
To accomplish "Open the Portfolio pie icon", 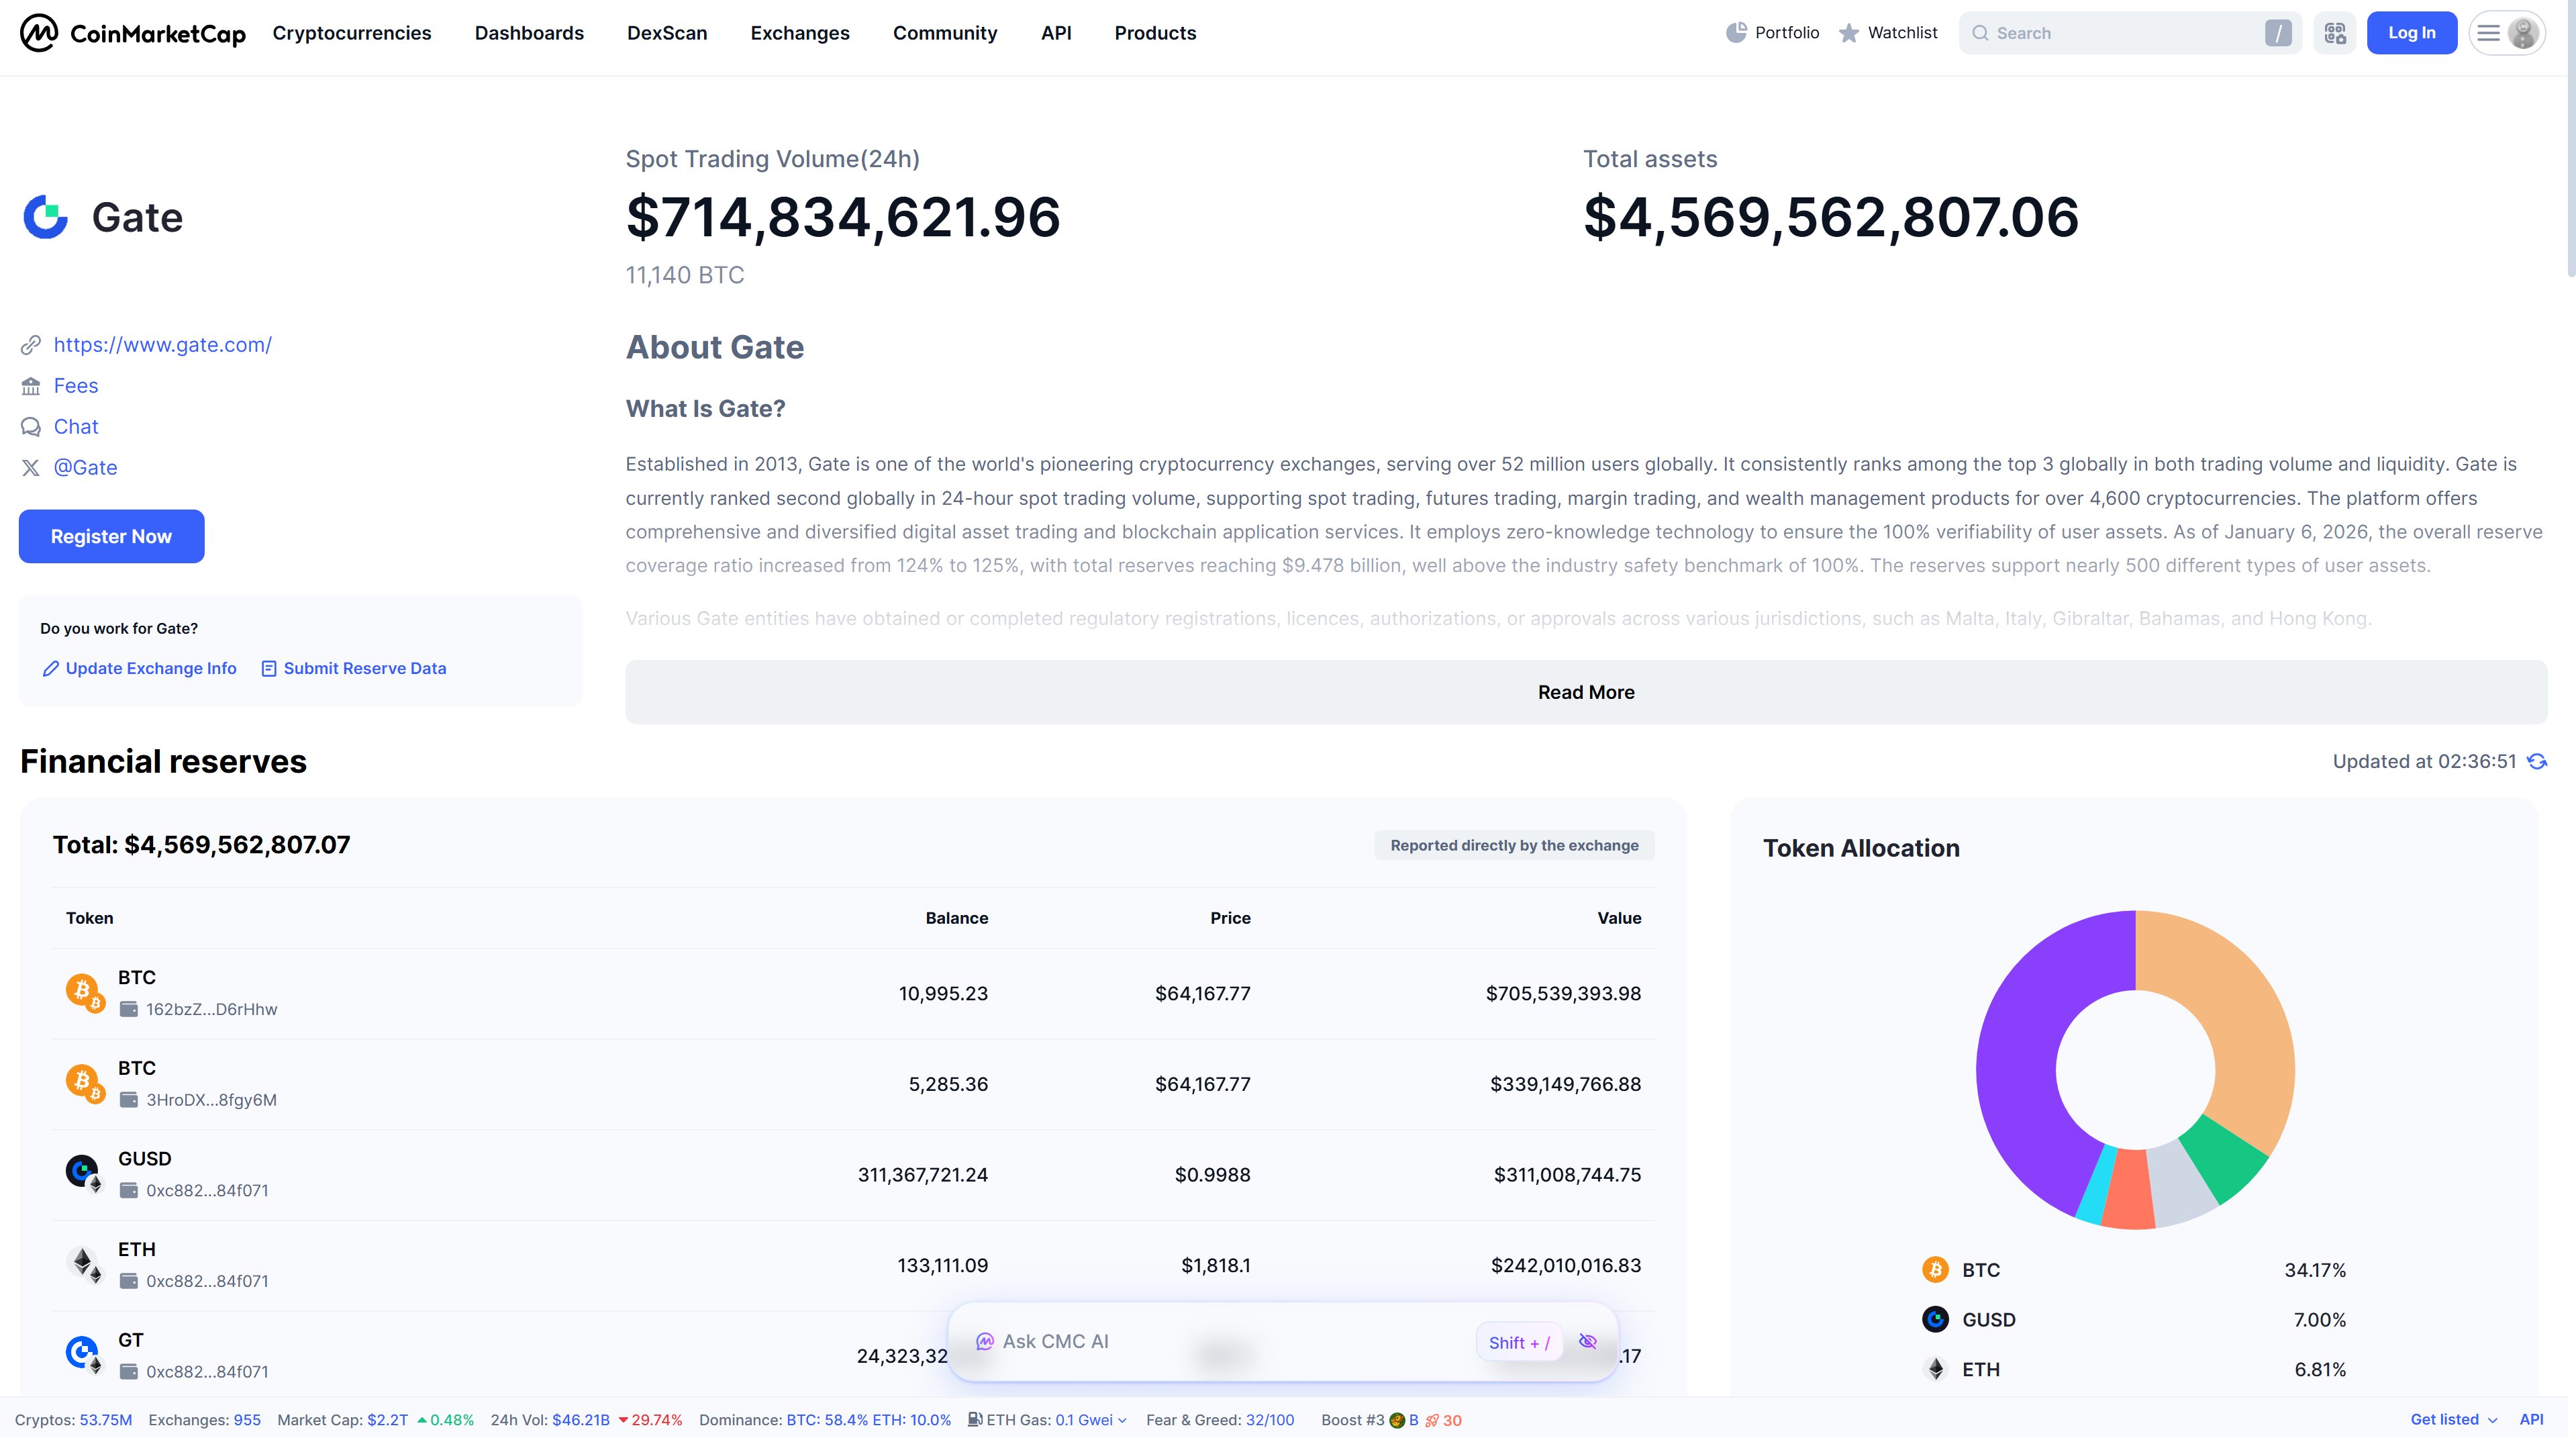I will point(1736,33).
